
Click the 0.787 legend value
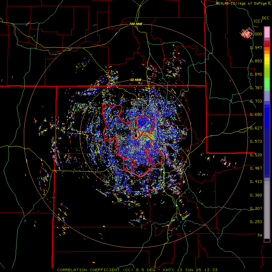[x=256, y=88]
